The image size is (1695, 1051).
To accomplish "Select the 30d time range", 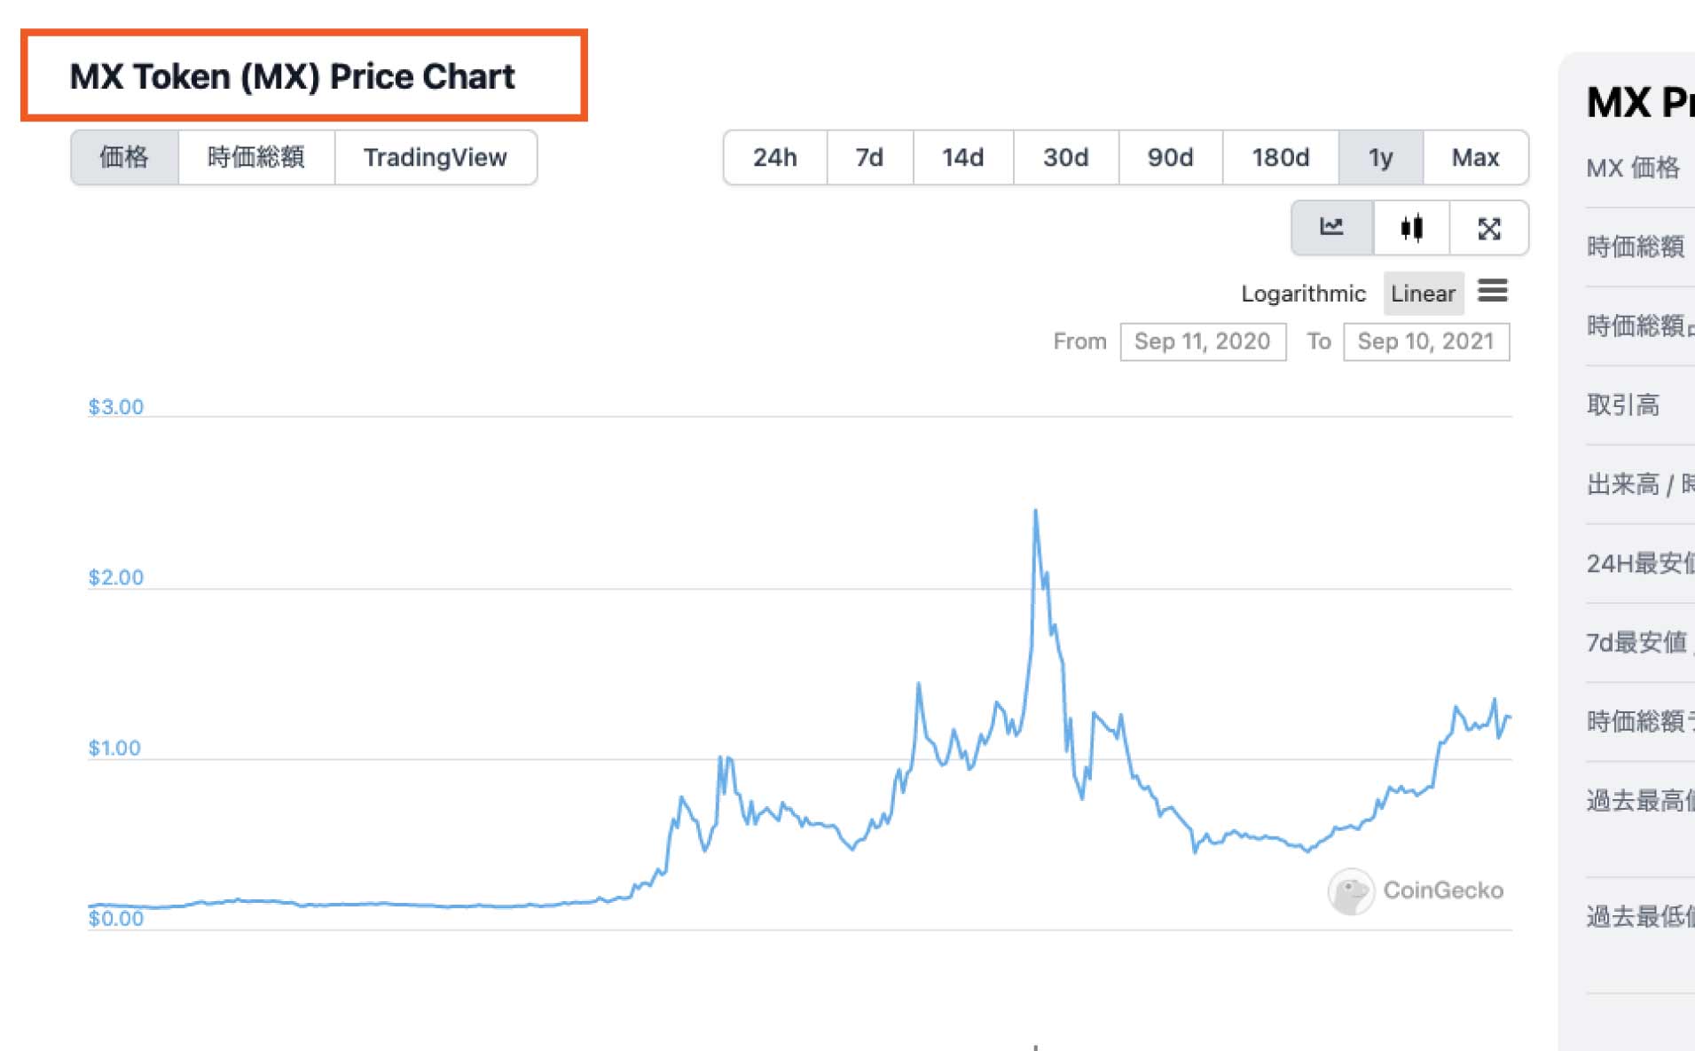I will pyautogui.click(x=1065, y=158).
